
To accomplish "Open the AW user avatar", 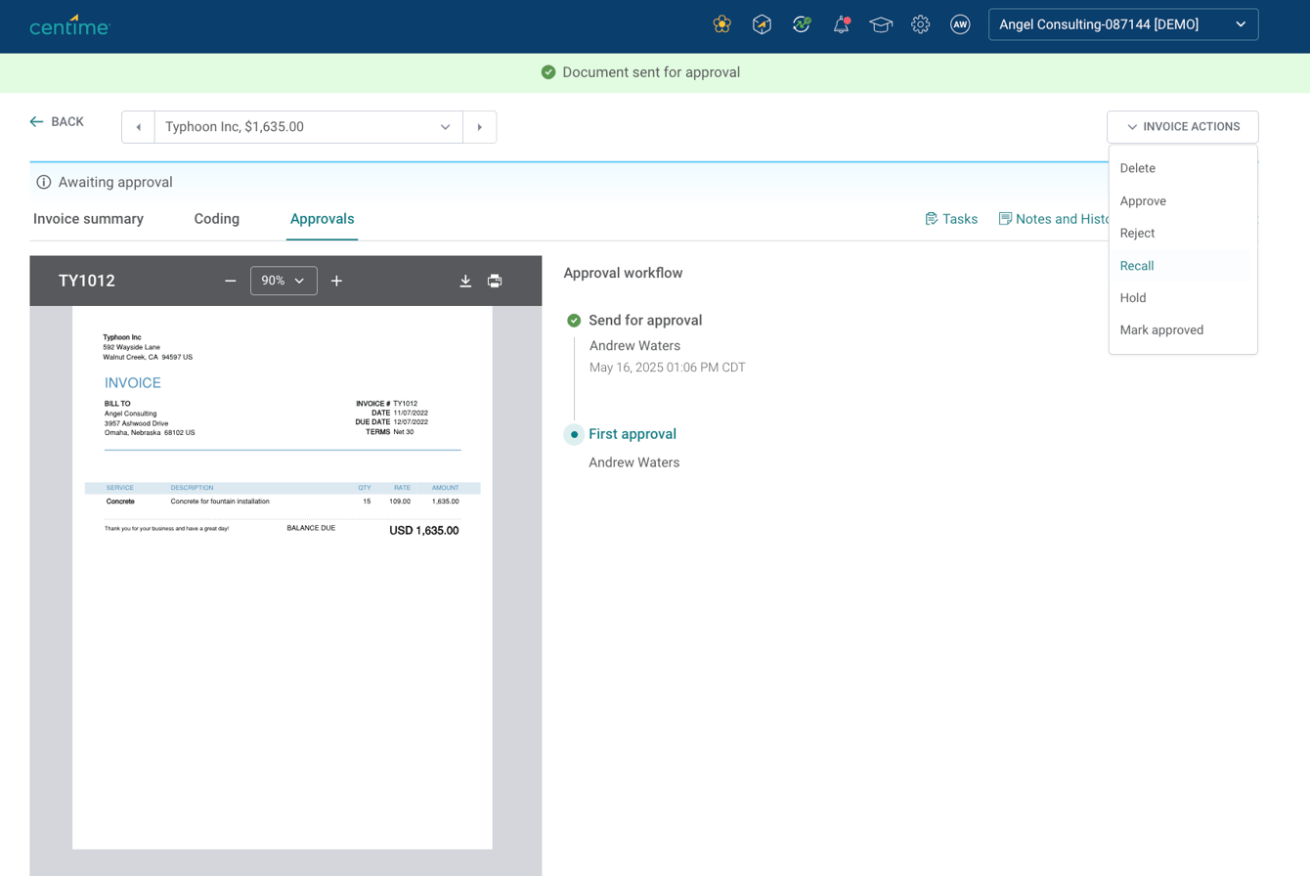I will pyautogui.click(x=960, y=23).
